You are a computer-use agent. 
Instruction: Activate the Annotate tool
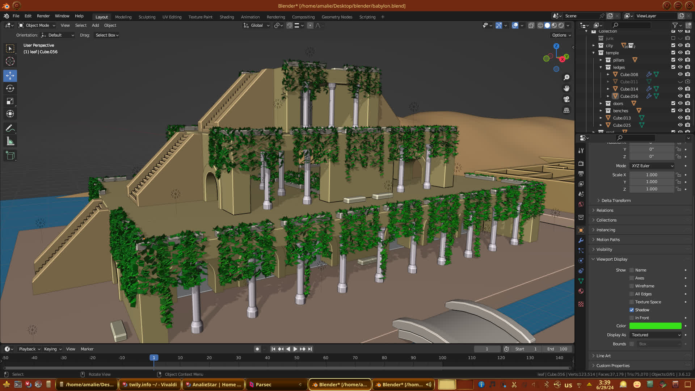10,129
